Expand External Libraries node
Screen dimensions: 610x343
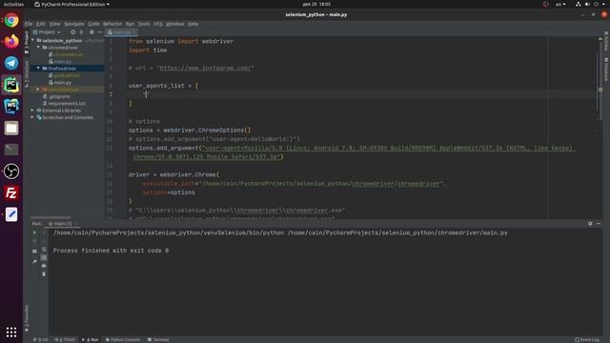pyautogui.click(x=32, y=111)
